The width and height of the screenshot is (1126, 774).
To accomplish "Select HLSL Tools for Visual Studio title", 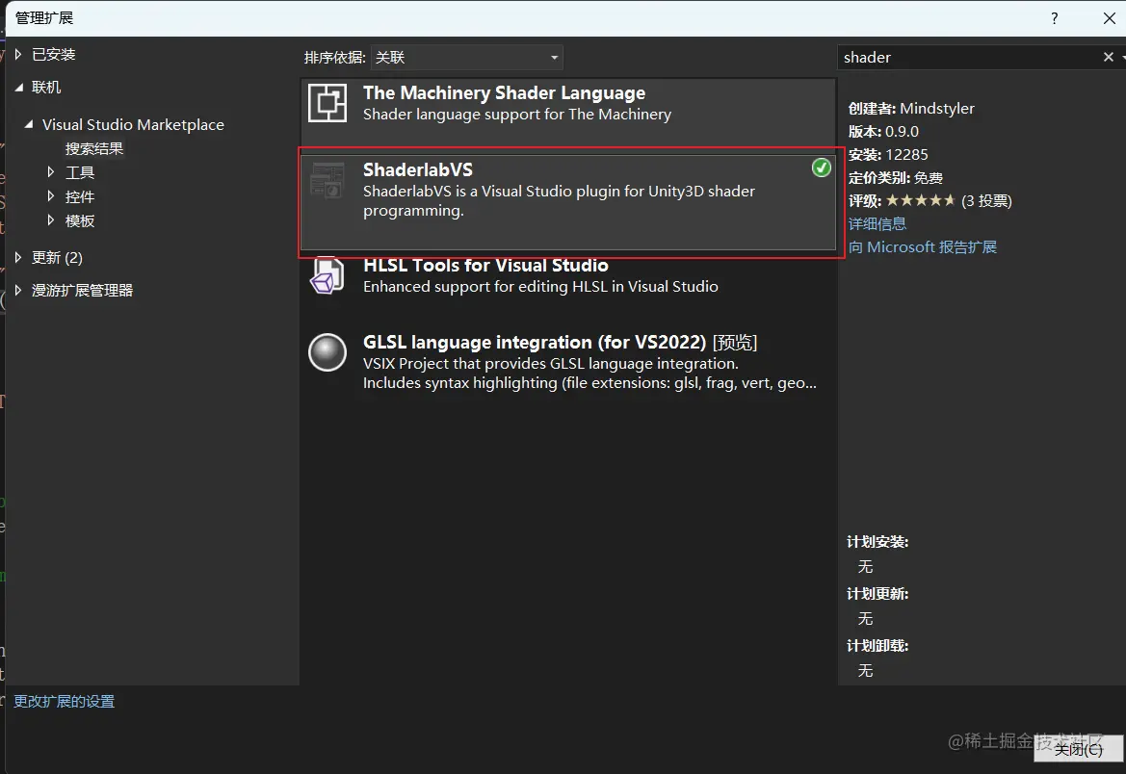I will pyautogui.click(x=485, y=266).
